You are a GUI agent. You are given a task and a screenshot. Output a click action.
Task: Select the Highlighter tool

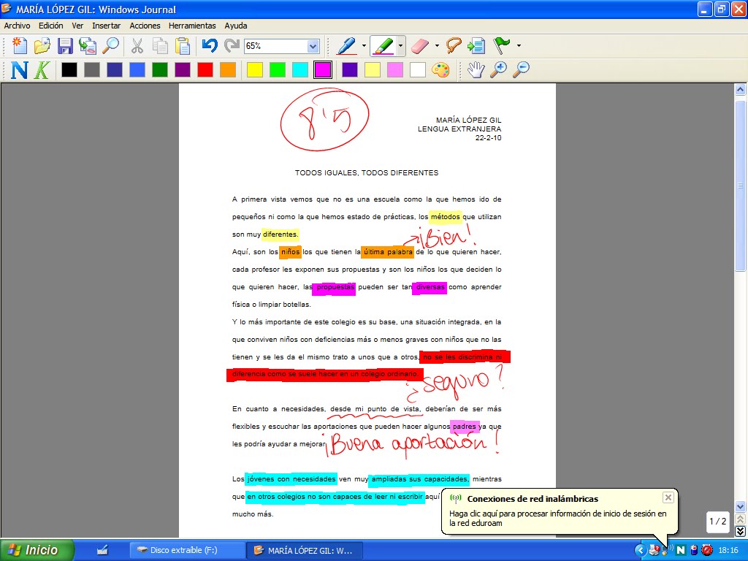coord(383,46)
